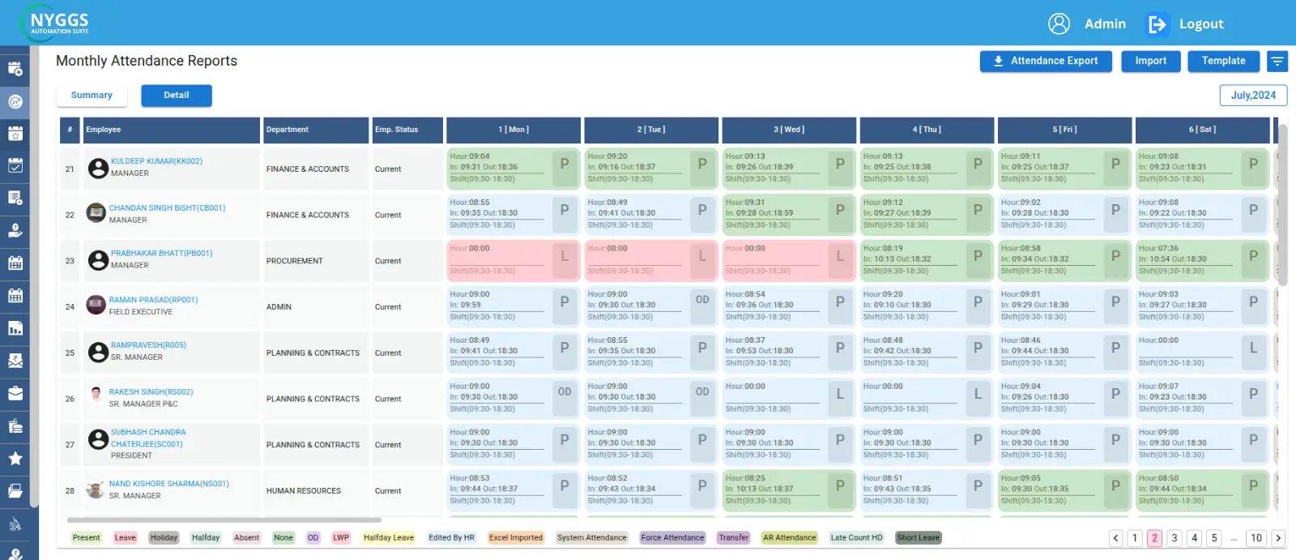The width and height of the screenshot is (1296, 560).
Task: Open the July,2024 month picker
Action: 1253,96
